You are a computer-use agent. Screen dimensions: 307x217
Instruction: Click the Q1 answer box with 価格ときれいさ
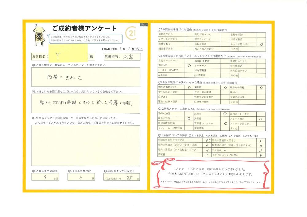pos(86,77)
